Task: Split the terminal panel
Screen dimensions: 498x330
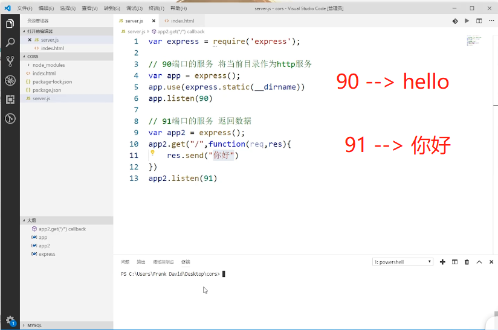Action: pyautogui.click(x=454, y=262)
